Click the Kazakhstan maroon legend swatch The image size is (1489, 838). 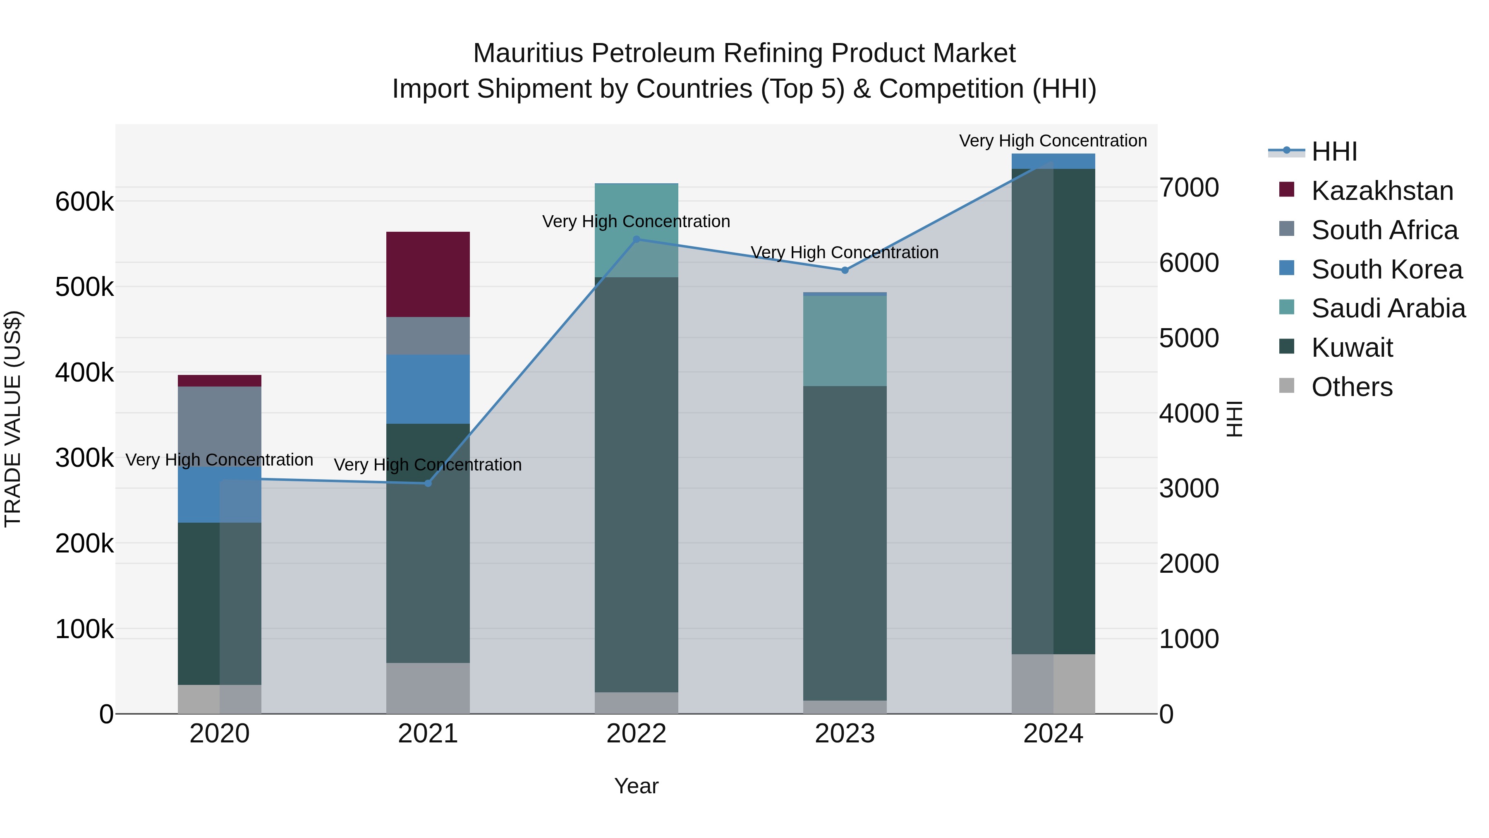[1287, 189]
